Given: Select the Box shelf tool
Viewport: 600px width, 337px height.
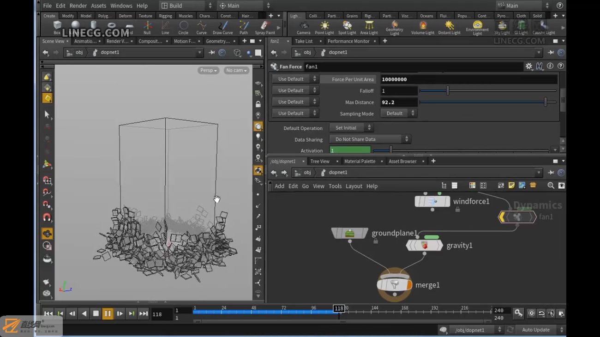Looking at the screenshot, I should click(x=57, y=27).
